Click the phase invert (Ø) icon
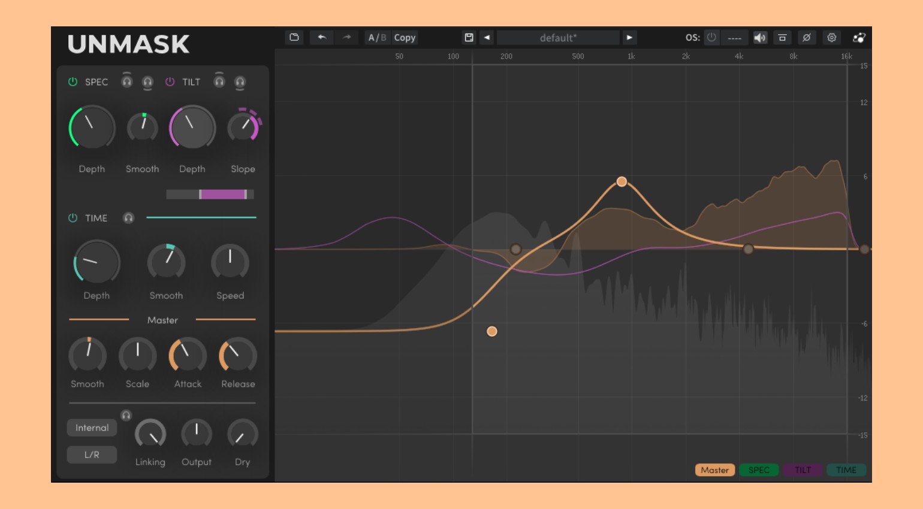This screenshot has height=509, width=923. (807, 37)
